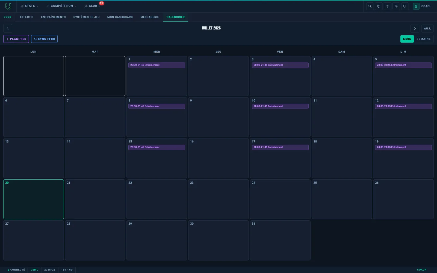This screenshot has height=273, width=437.
Task: Click the red 9+ notification badge
Action: (x=102, y=3)
